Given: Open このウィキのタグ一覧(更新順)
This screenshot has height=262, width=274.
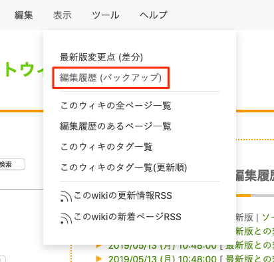Looking at the screenshot, I should (124, 168).
